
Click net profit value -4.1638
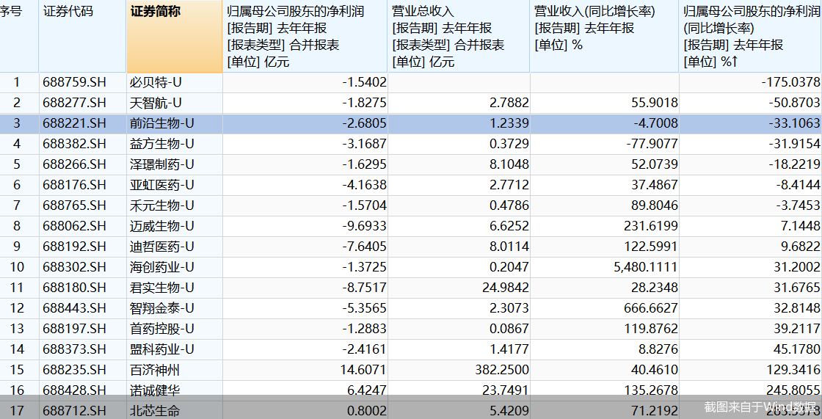(364, 185)
